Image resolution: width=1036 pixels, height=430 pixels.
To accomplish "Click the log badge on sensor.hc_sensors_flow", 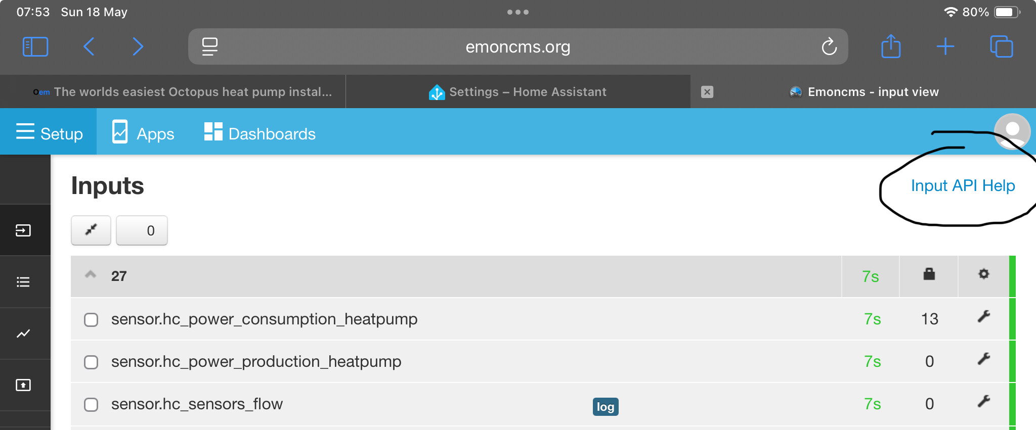I will coord(605,407).
